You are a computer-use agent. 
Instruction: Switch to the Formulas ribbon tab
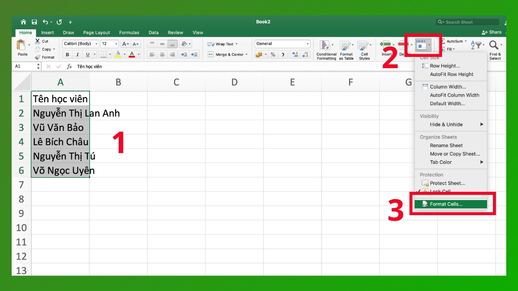pos(129,32)
